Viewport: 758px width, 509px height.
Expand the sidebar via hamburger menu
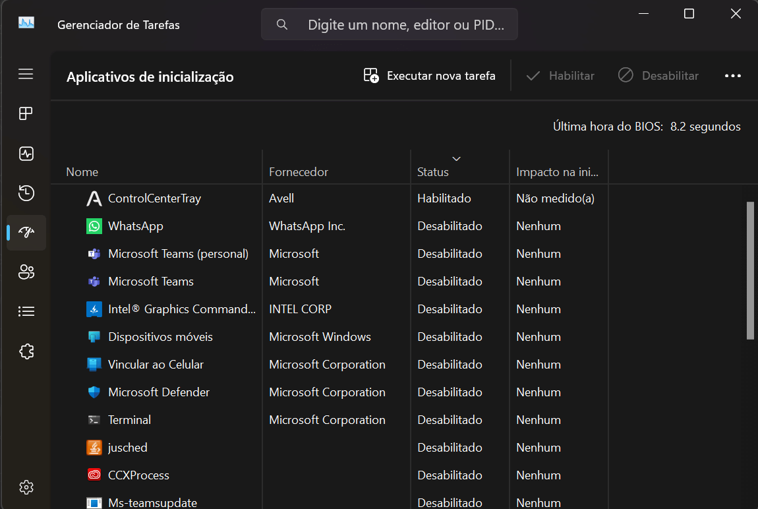[x=26, y=74]
